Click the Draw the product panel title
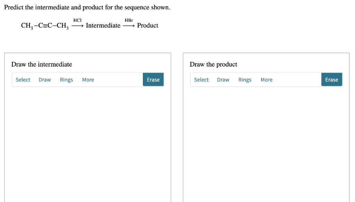Viewport: 355px width, 202px height. [213, 64]
